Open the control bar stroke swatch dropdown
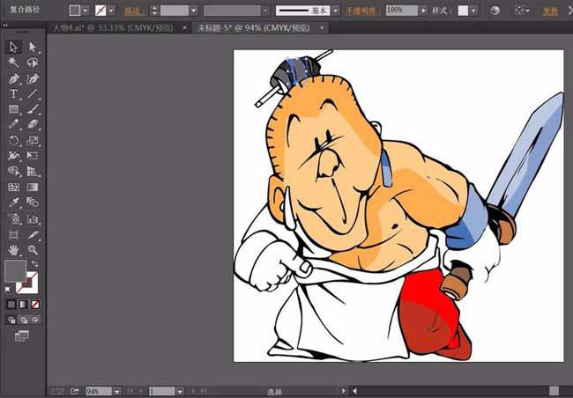The width and height of the screenshot is (573, 398). pyautogui.click(x=111, y=11)
